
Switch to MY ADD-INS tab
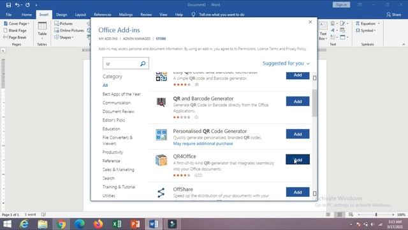click(108, 38)
